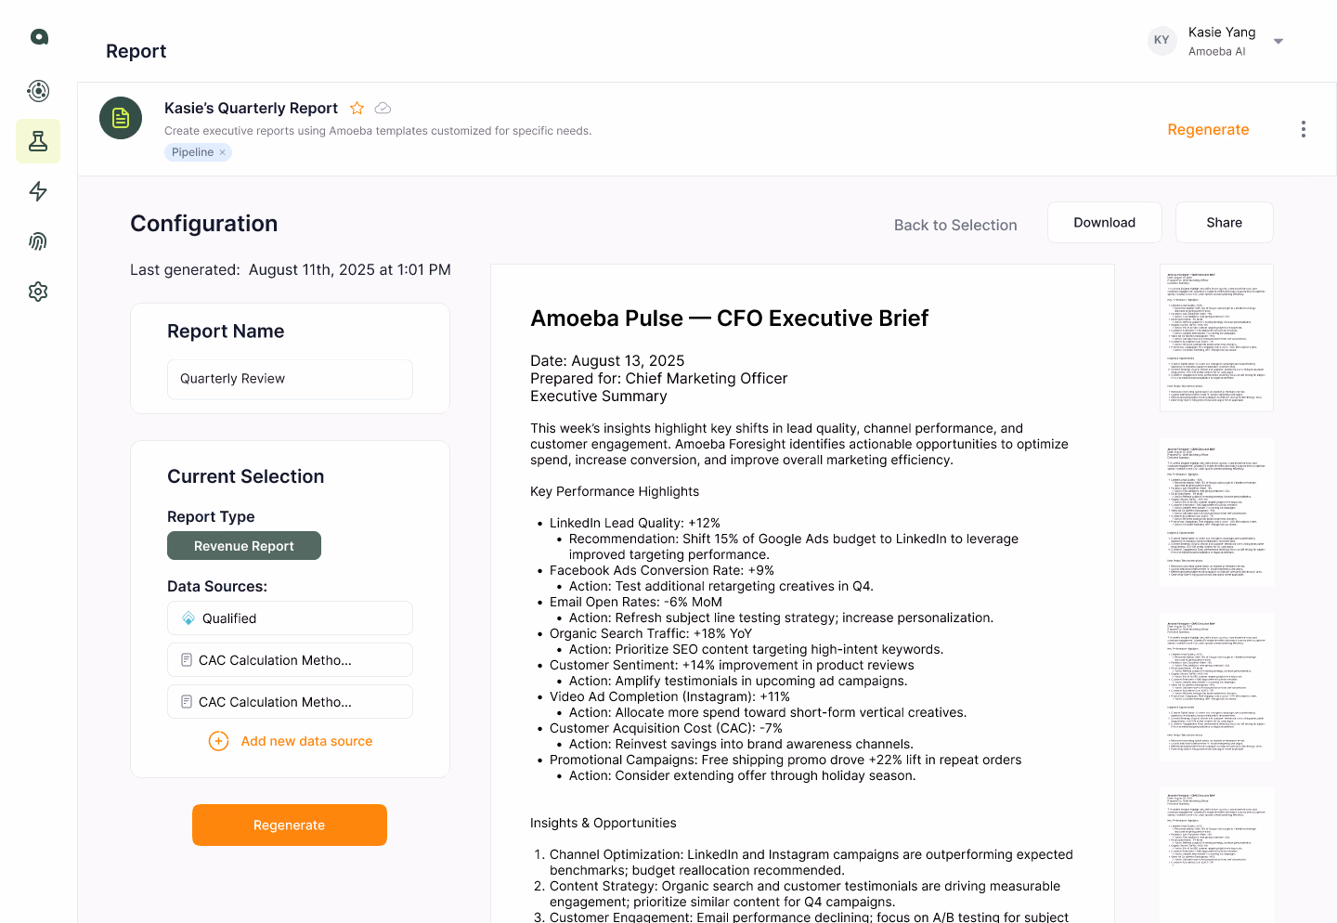Click the orange Regenerate link in the header
This screenshot has width=1337, height=923.
[x=1208, y=130]
